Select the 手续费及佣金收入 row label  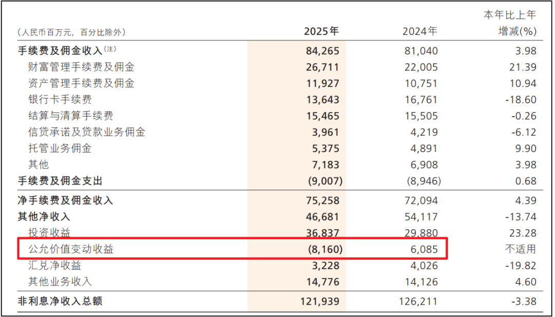pos(60,50)
